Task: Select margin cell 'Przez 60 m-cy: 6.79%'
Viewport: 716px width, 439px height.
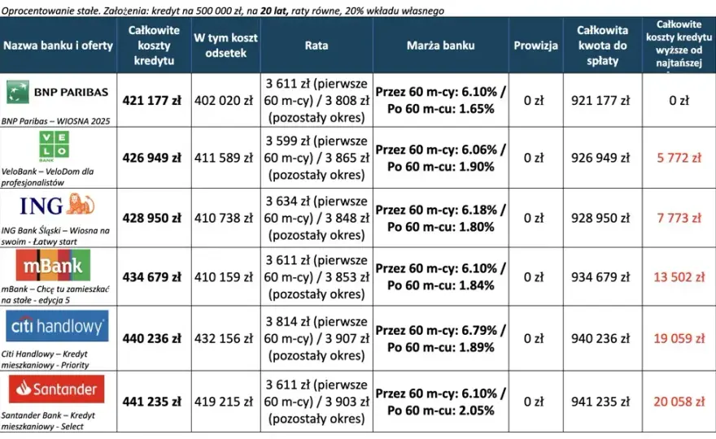Action: (x=441, y=339)
